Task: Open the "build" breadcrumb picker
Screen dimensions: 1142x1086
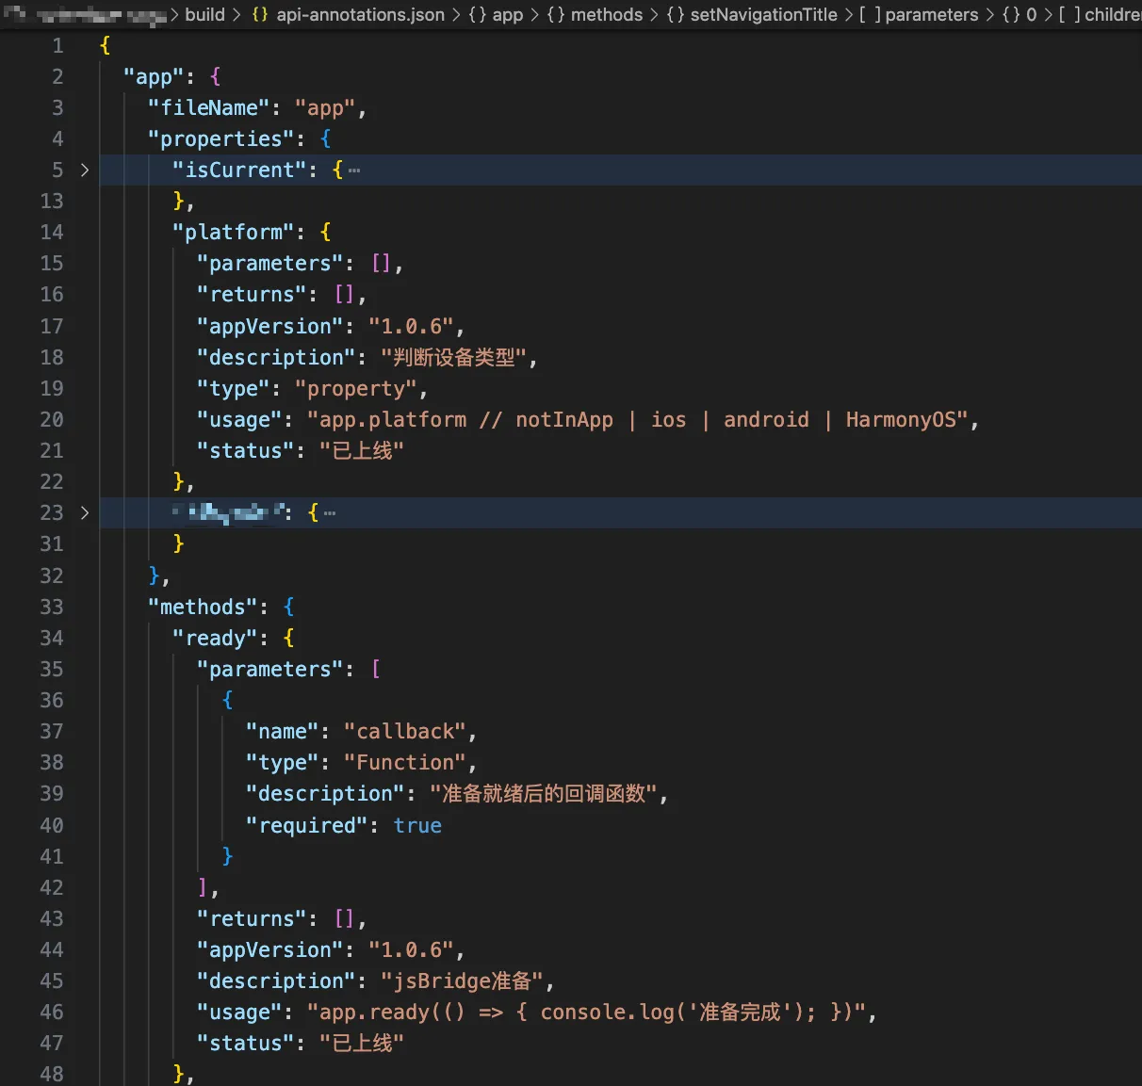Action: [205, 15]
